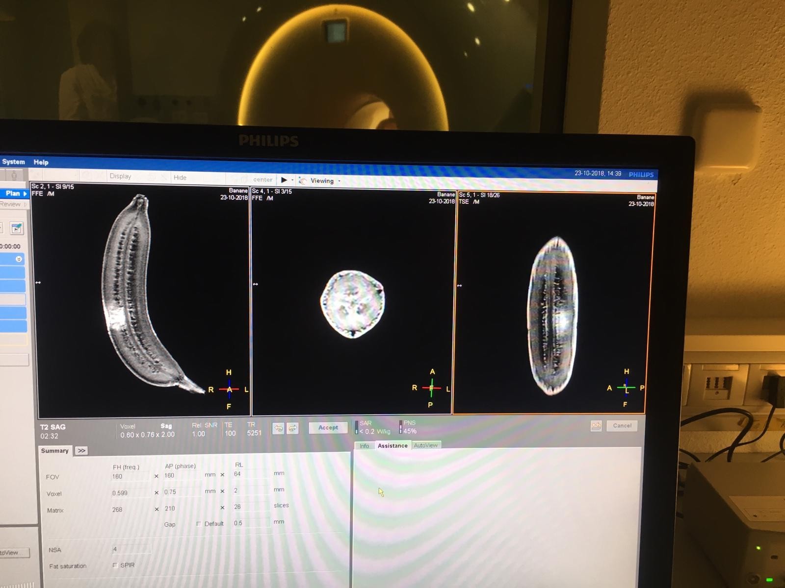Click the FOV FH field 160
Image resolution: width=785 pixels, height=588 pixels.
pyautogui.click(x=130, y=476)
